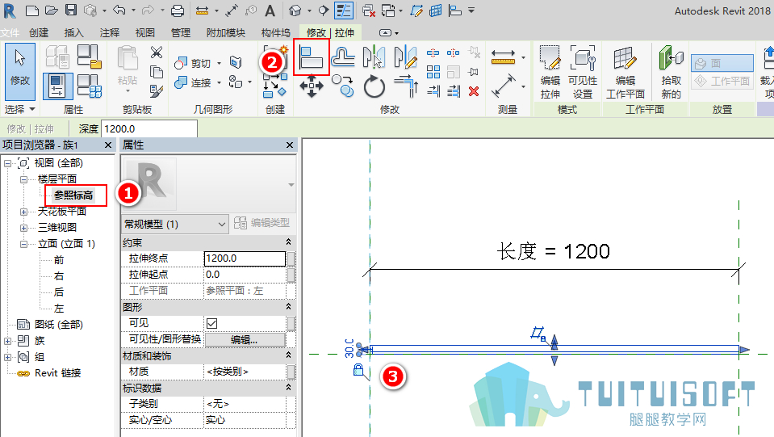774x437 pixels.
Task: Select the Move tool icon
Action: pos(311,86)
